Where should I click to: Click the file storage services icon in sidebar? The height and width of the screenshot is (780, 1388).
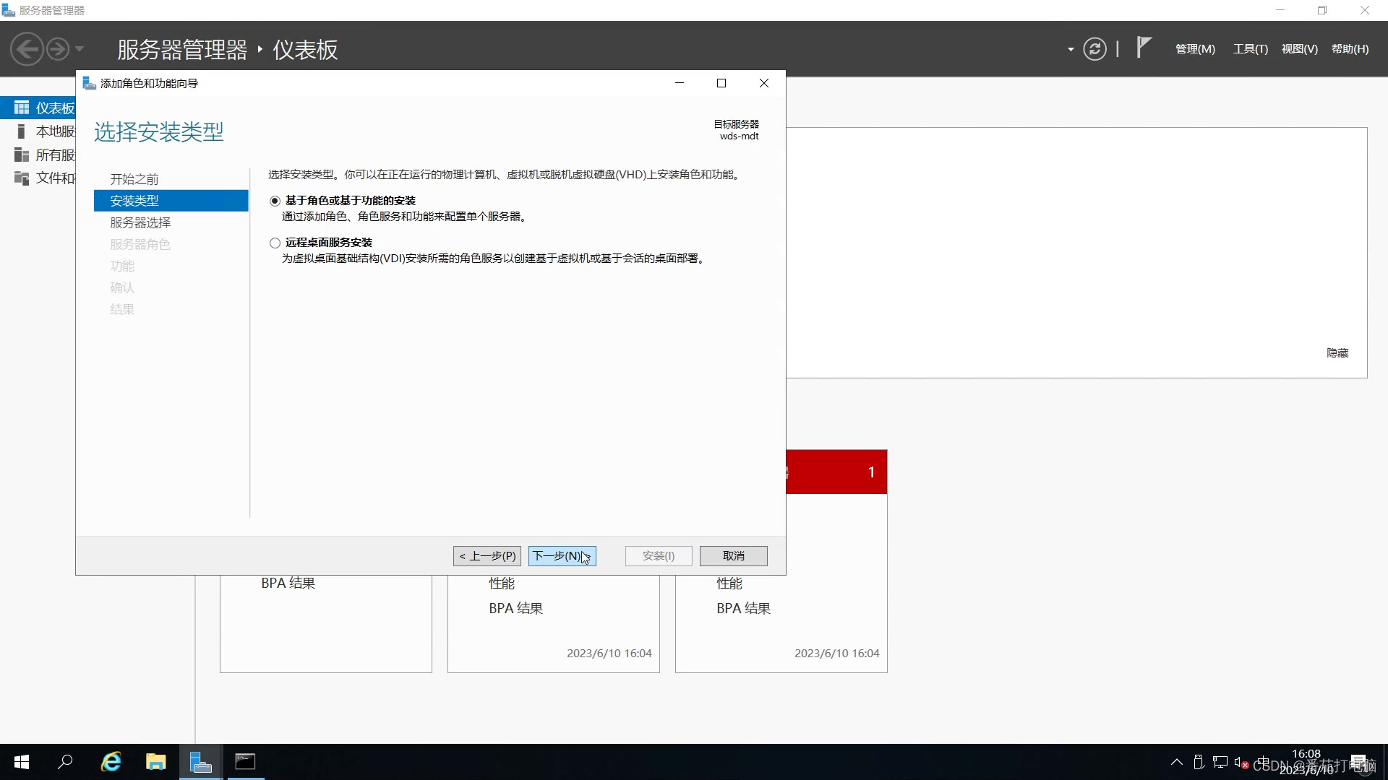click(22, 178)
